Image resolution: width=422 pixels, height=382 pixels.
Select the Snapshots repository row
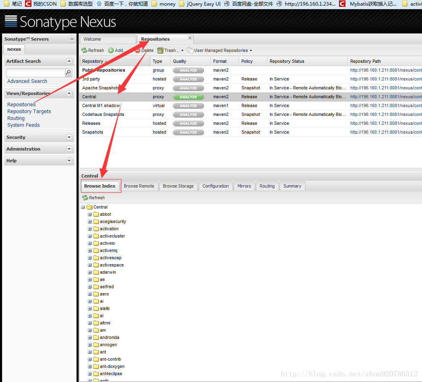point(251,132)
